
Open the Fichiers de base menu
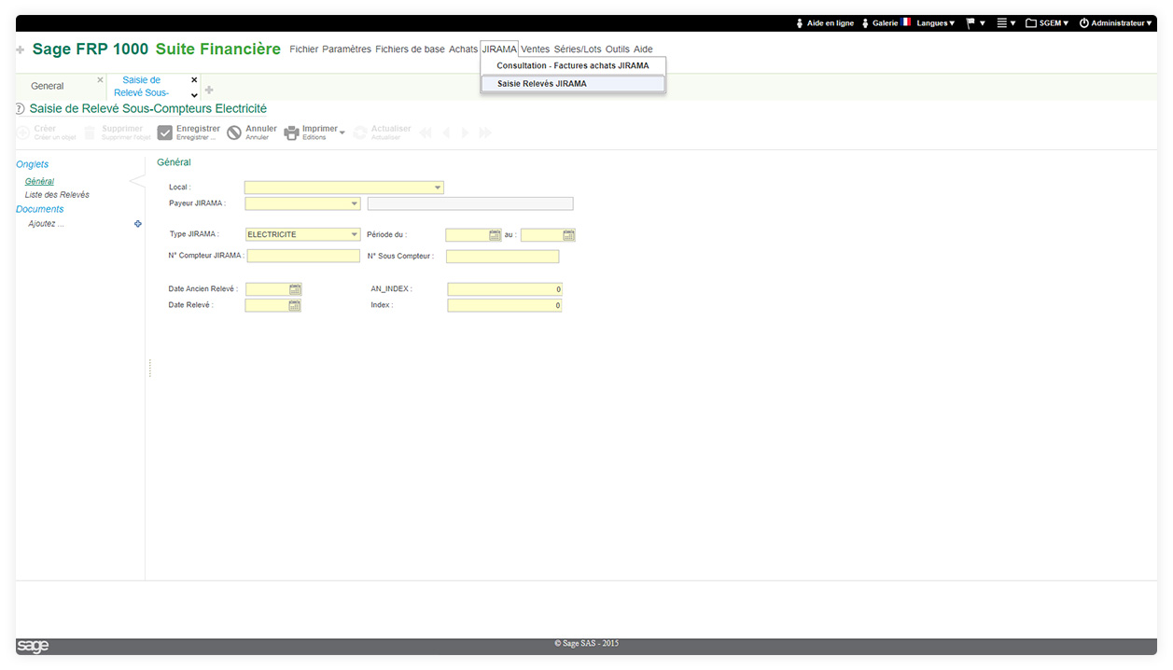pos(411,49)
